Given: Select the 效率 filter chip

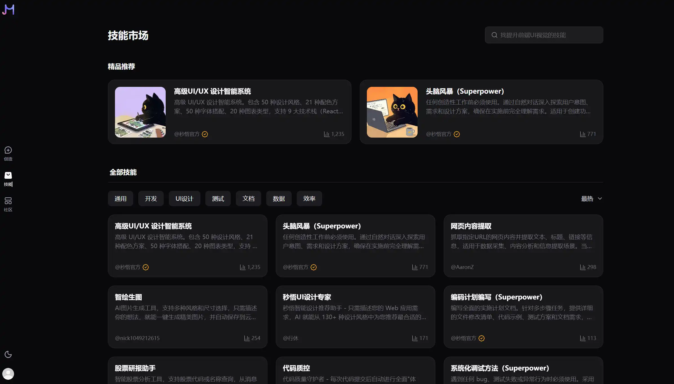Looking at the screenshot, I should click(309, 199).
